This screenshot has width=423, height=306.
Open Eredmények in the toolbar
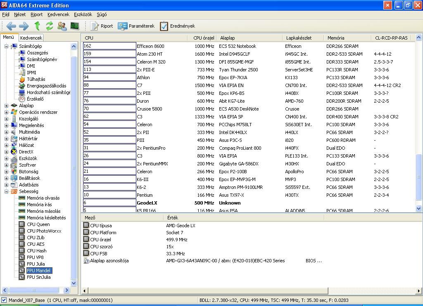(177, 26)
